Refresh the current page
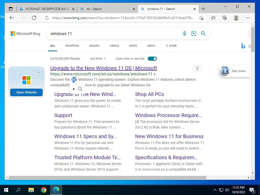Image resolution: width=260 pixels, height=195 pixels. coord(34,18)
